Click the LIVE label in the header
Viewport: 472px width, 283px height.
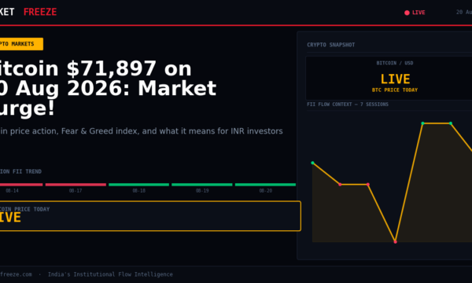[x=419, y=13]
